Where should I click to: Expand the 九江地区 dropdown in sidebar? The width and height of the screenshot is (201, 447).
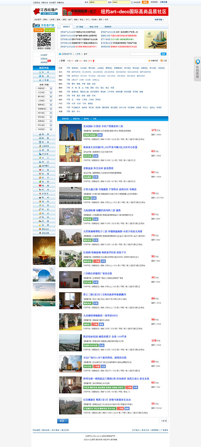pos(43,93)
